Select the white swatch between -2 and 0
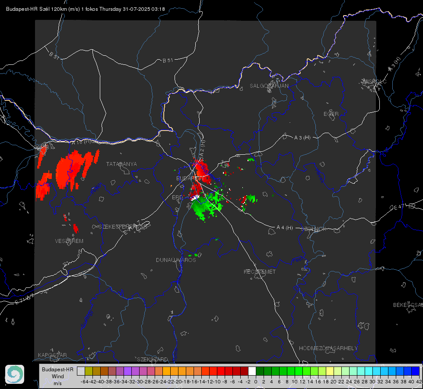The image size is (423, 389). pyautogui.click(x=252, y=371)
